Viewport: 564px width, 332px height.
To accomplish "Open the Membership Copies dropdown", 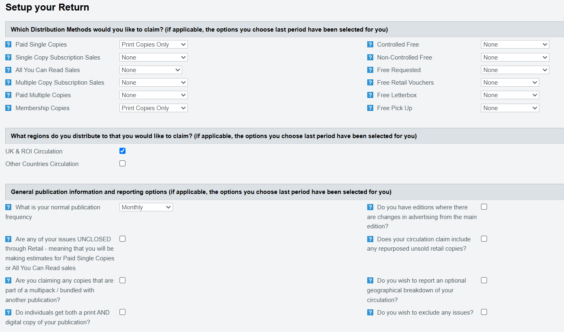I will 153,108.
